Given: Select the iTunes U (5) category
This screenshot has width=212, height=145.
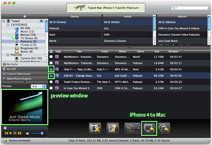Looking at the screenshot, I should (x=28, y=45).
